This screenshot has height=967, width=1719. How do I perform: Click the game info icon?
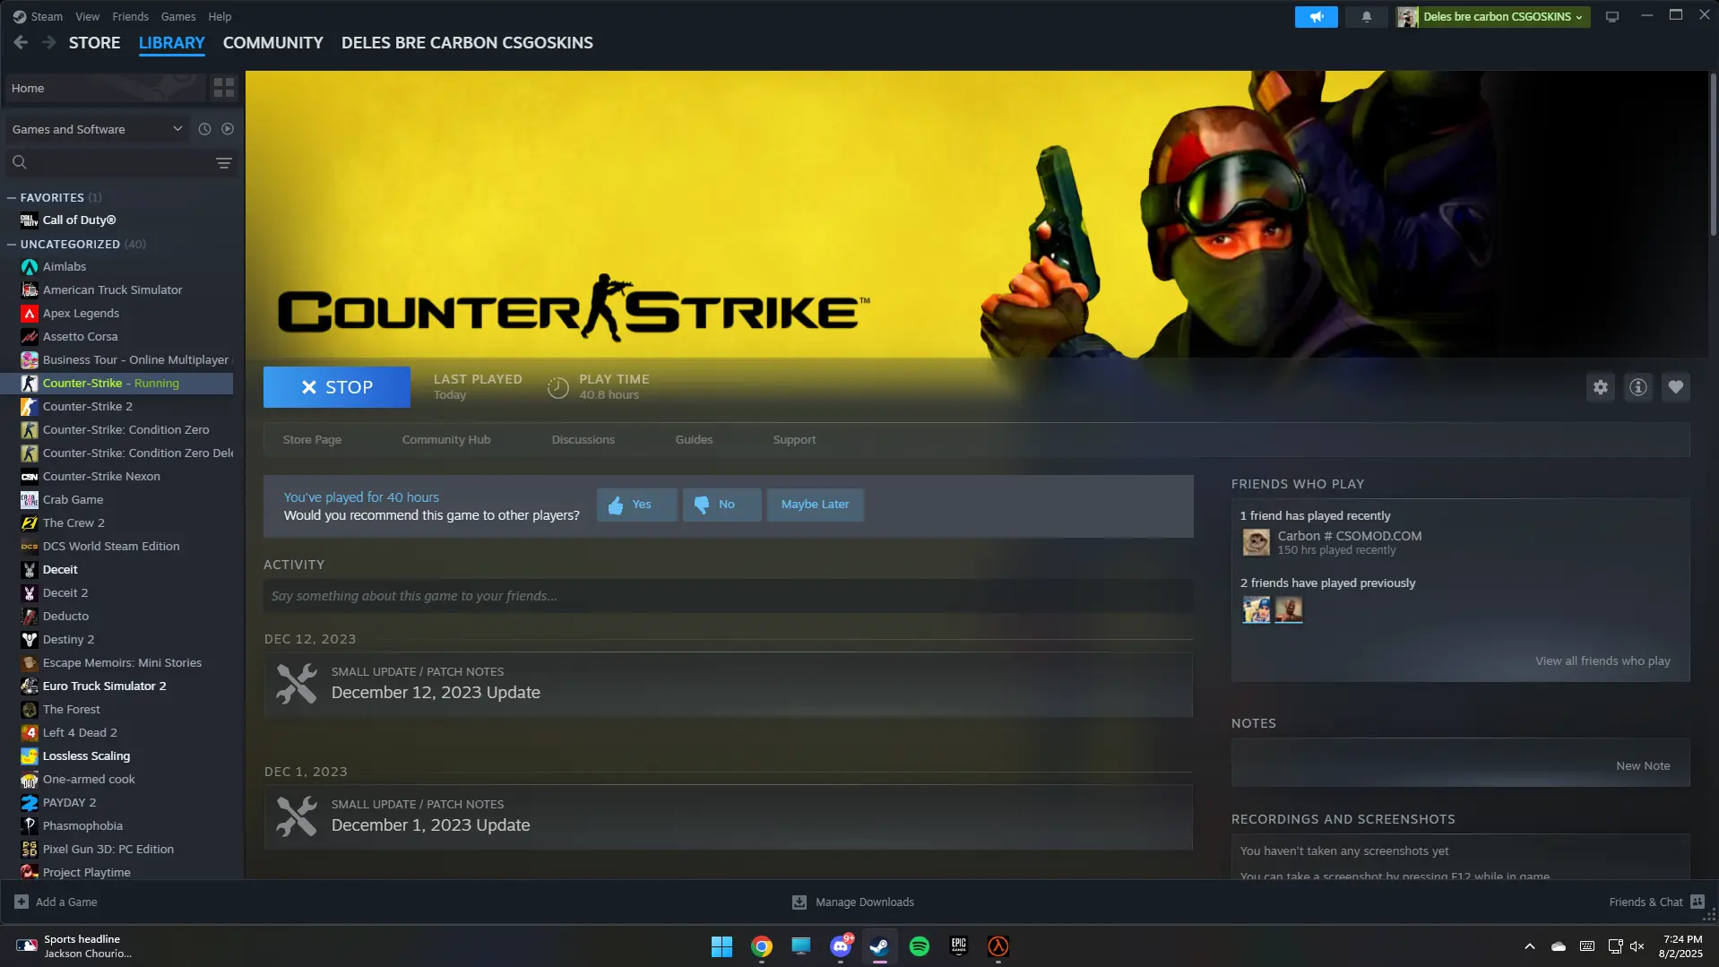pyautogui.click(x=1638, y=387)
